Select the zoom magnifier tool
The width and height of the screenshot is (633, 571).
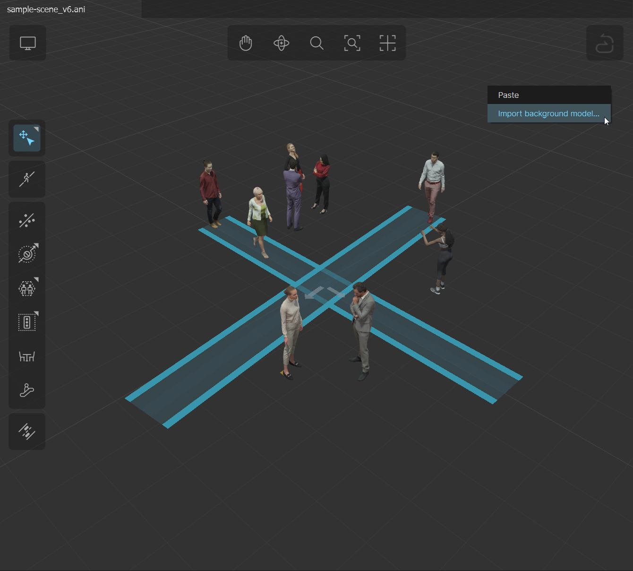tap(316, 43)
